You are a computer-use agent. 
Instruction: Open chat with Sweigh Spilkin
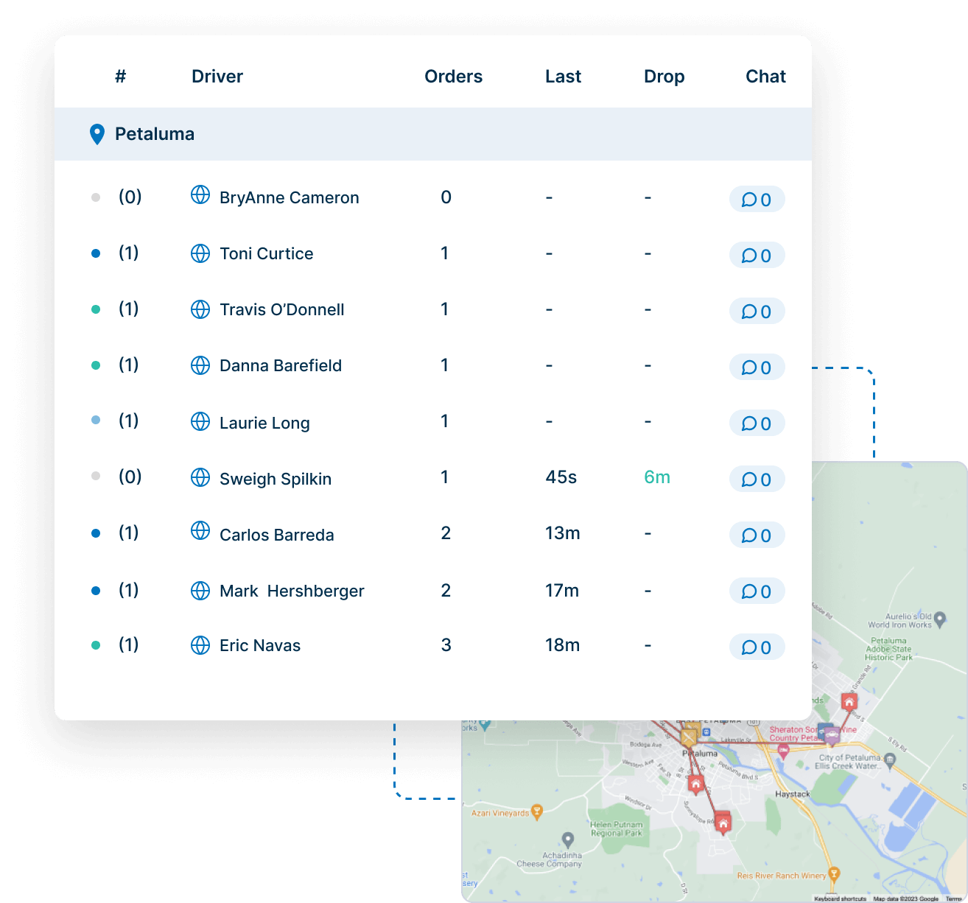757,479
